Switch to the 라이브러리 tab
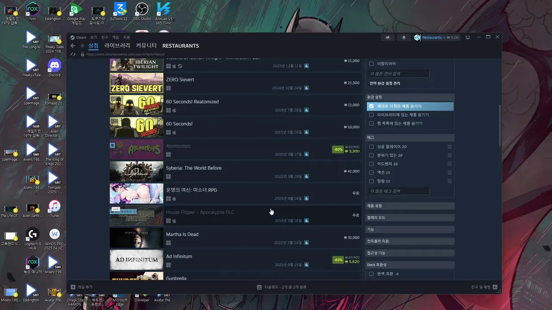This screenshot has width=552, height=310. pyautogui.click(x=117, y=46)
